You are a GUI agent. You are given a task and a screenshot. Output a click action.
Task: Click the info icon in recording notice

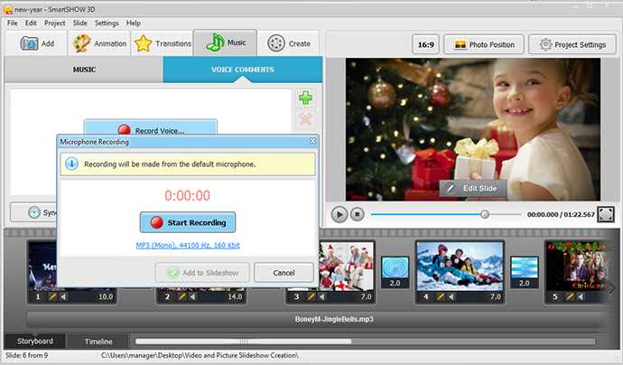click(x=71, y=164)
